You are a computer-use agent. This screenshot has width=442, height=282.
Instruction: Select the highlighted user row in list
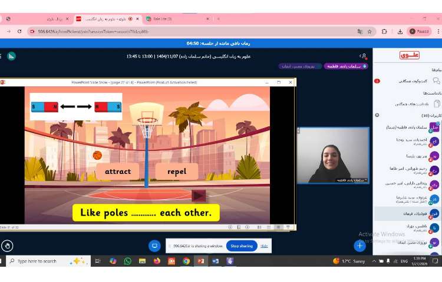point(408,214)
